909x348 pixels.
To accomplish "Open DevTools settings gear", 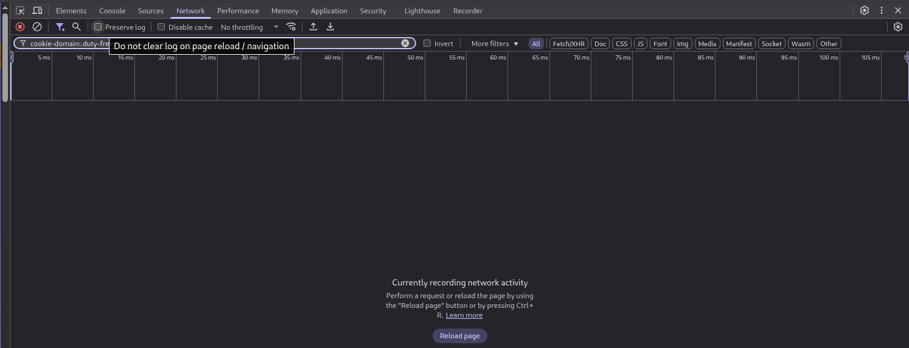I will [x=865, y=10].
